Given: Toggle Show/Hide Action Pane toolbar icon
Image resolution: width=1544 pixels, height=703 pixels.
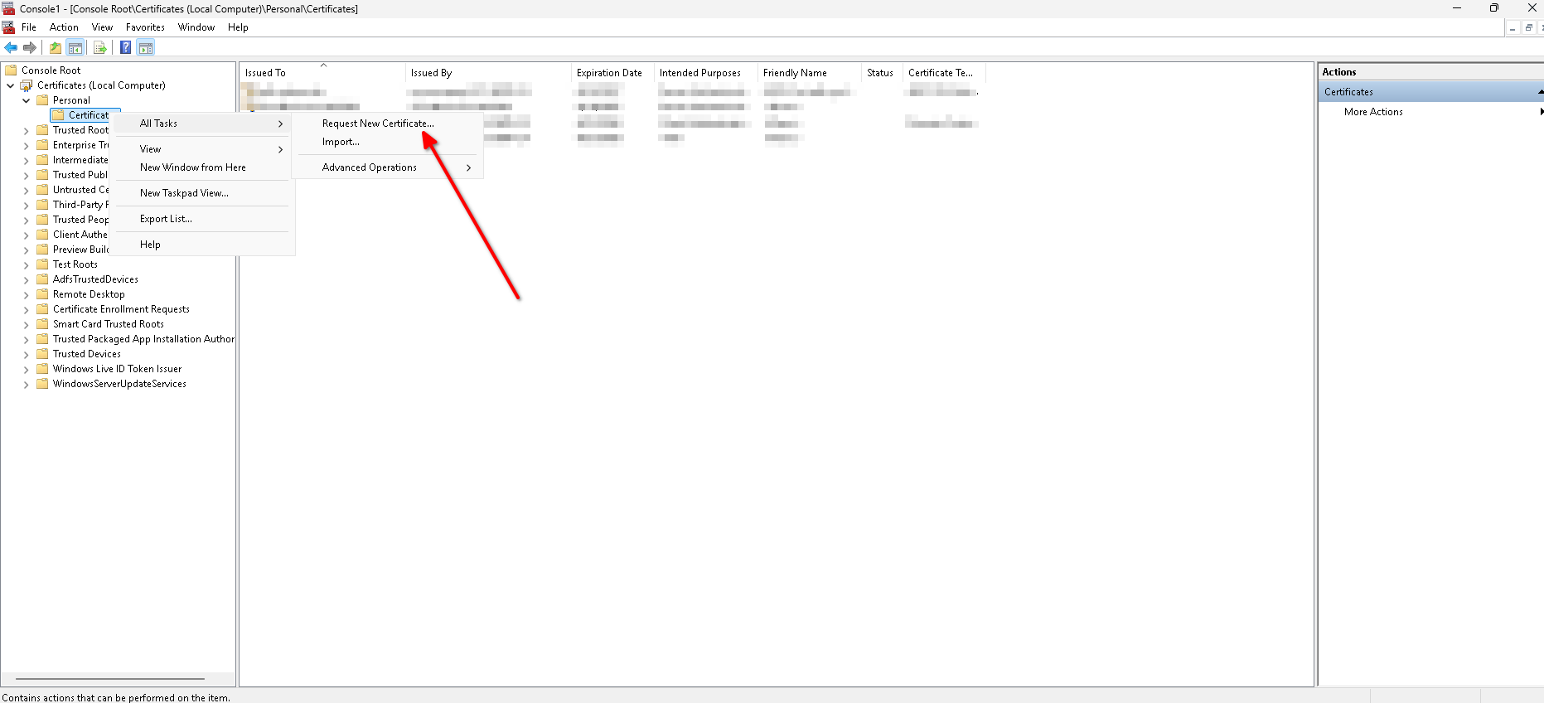Looking at the screenshot, I should (146, 48).
